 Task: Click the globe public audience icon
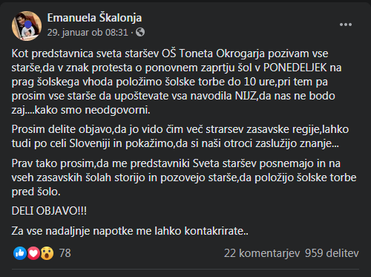pos(140,32)
